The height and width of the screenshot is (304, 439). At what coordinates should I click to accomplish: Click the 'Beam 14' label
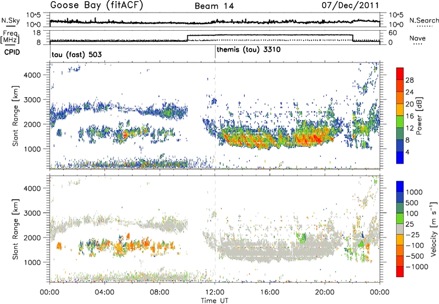tap(214, 6)
